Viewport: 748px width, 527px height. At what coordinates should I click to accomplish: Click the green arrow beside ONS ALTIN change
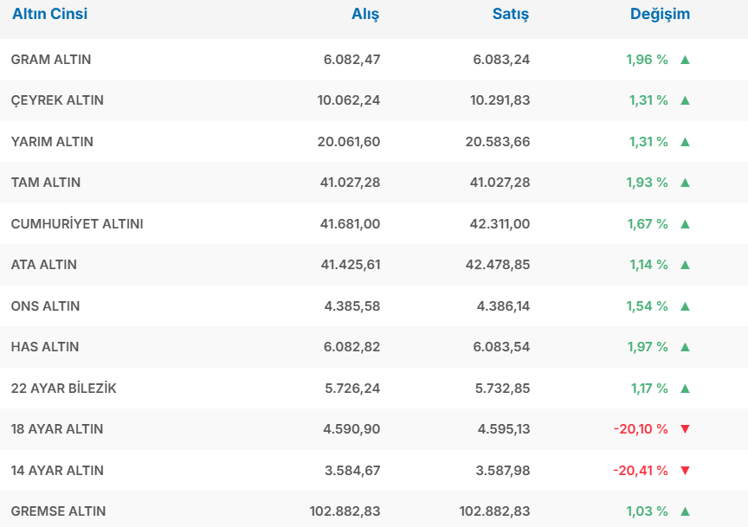(x=685, y=306)
